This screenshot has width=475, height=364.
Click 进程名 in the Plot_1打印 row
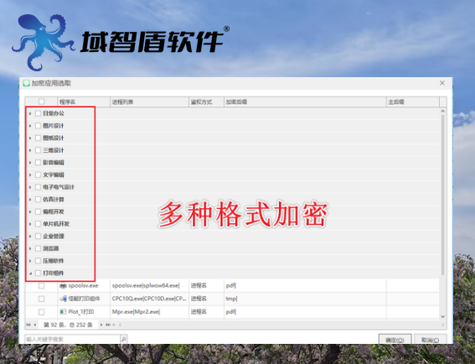pos(199,312)
